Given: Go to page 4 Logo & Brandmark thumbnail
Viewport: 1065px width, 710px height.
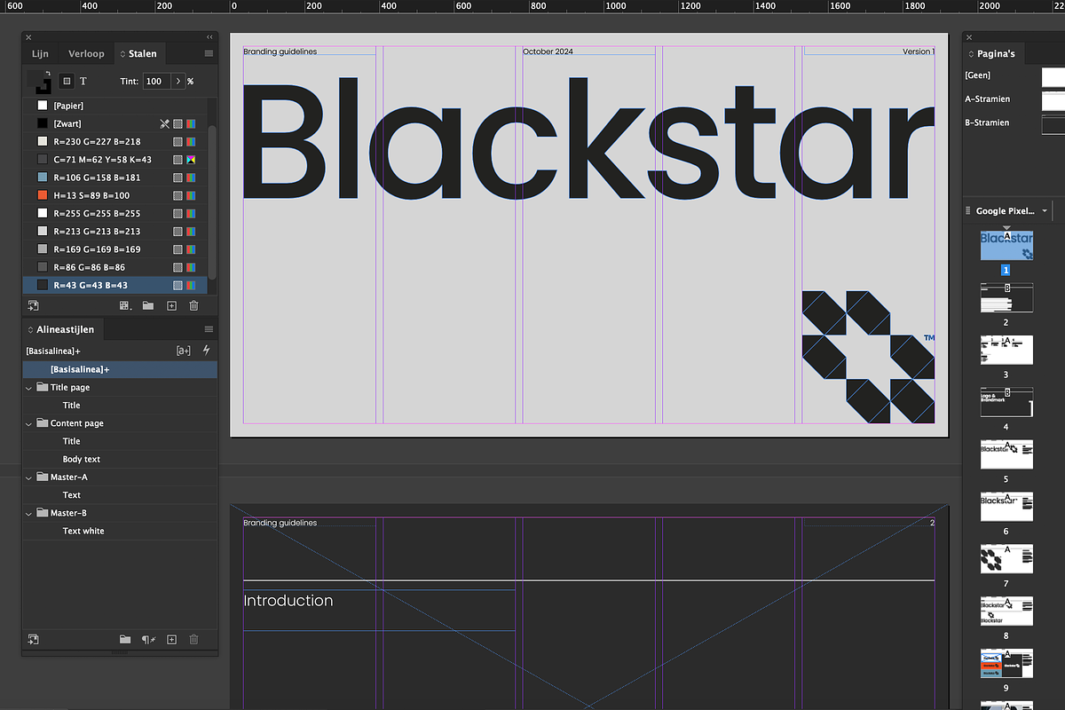Looking at the screenshot, I should pyautogui.click(x=1006, y=402).
